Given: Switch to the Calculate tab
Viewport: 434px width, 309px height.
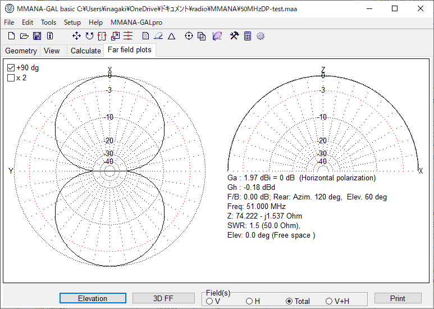Looking at the screenshot, I should click(x=85, y=51).
